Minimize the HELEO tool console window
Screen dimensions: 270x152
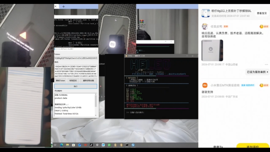[187, 56]
